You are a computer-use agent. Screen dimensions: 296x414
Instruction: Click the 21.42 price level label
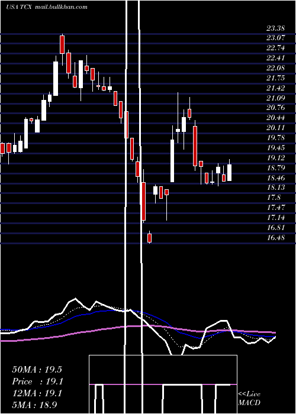pyautogui.click(x=275, y=88)
